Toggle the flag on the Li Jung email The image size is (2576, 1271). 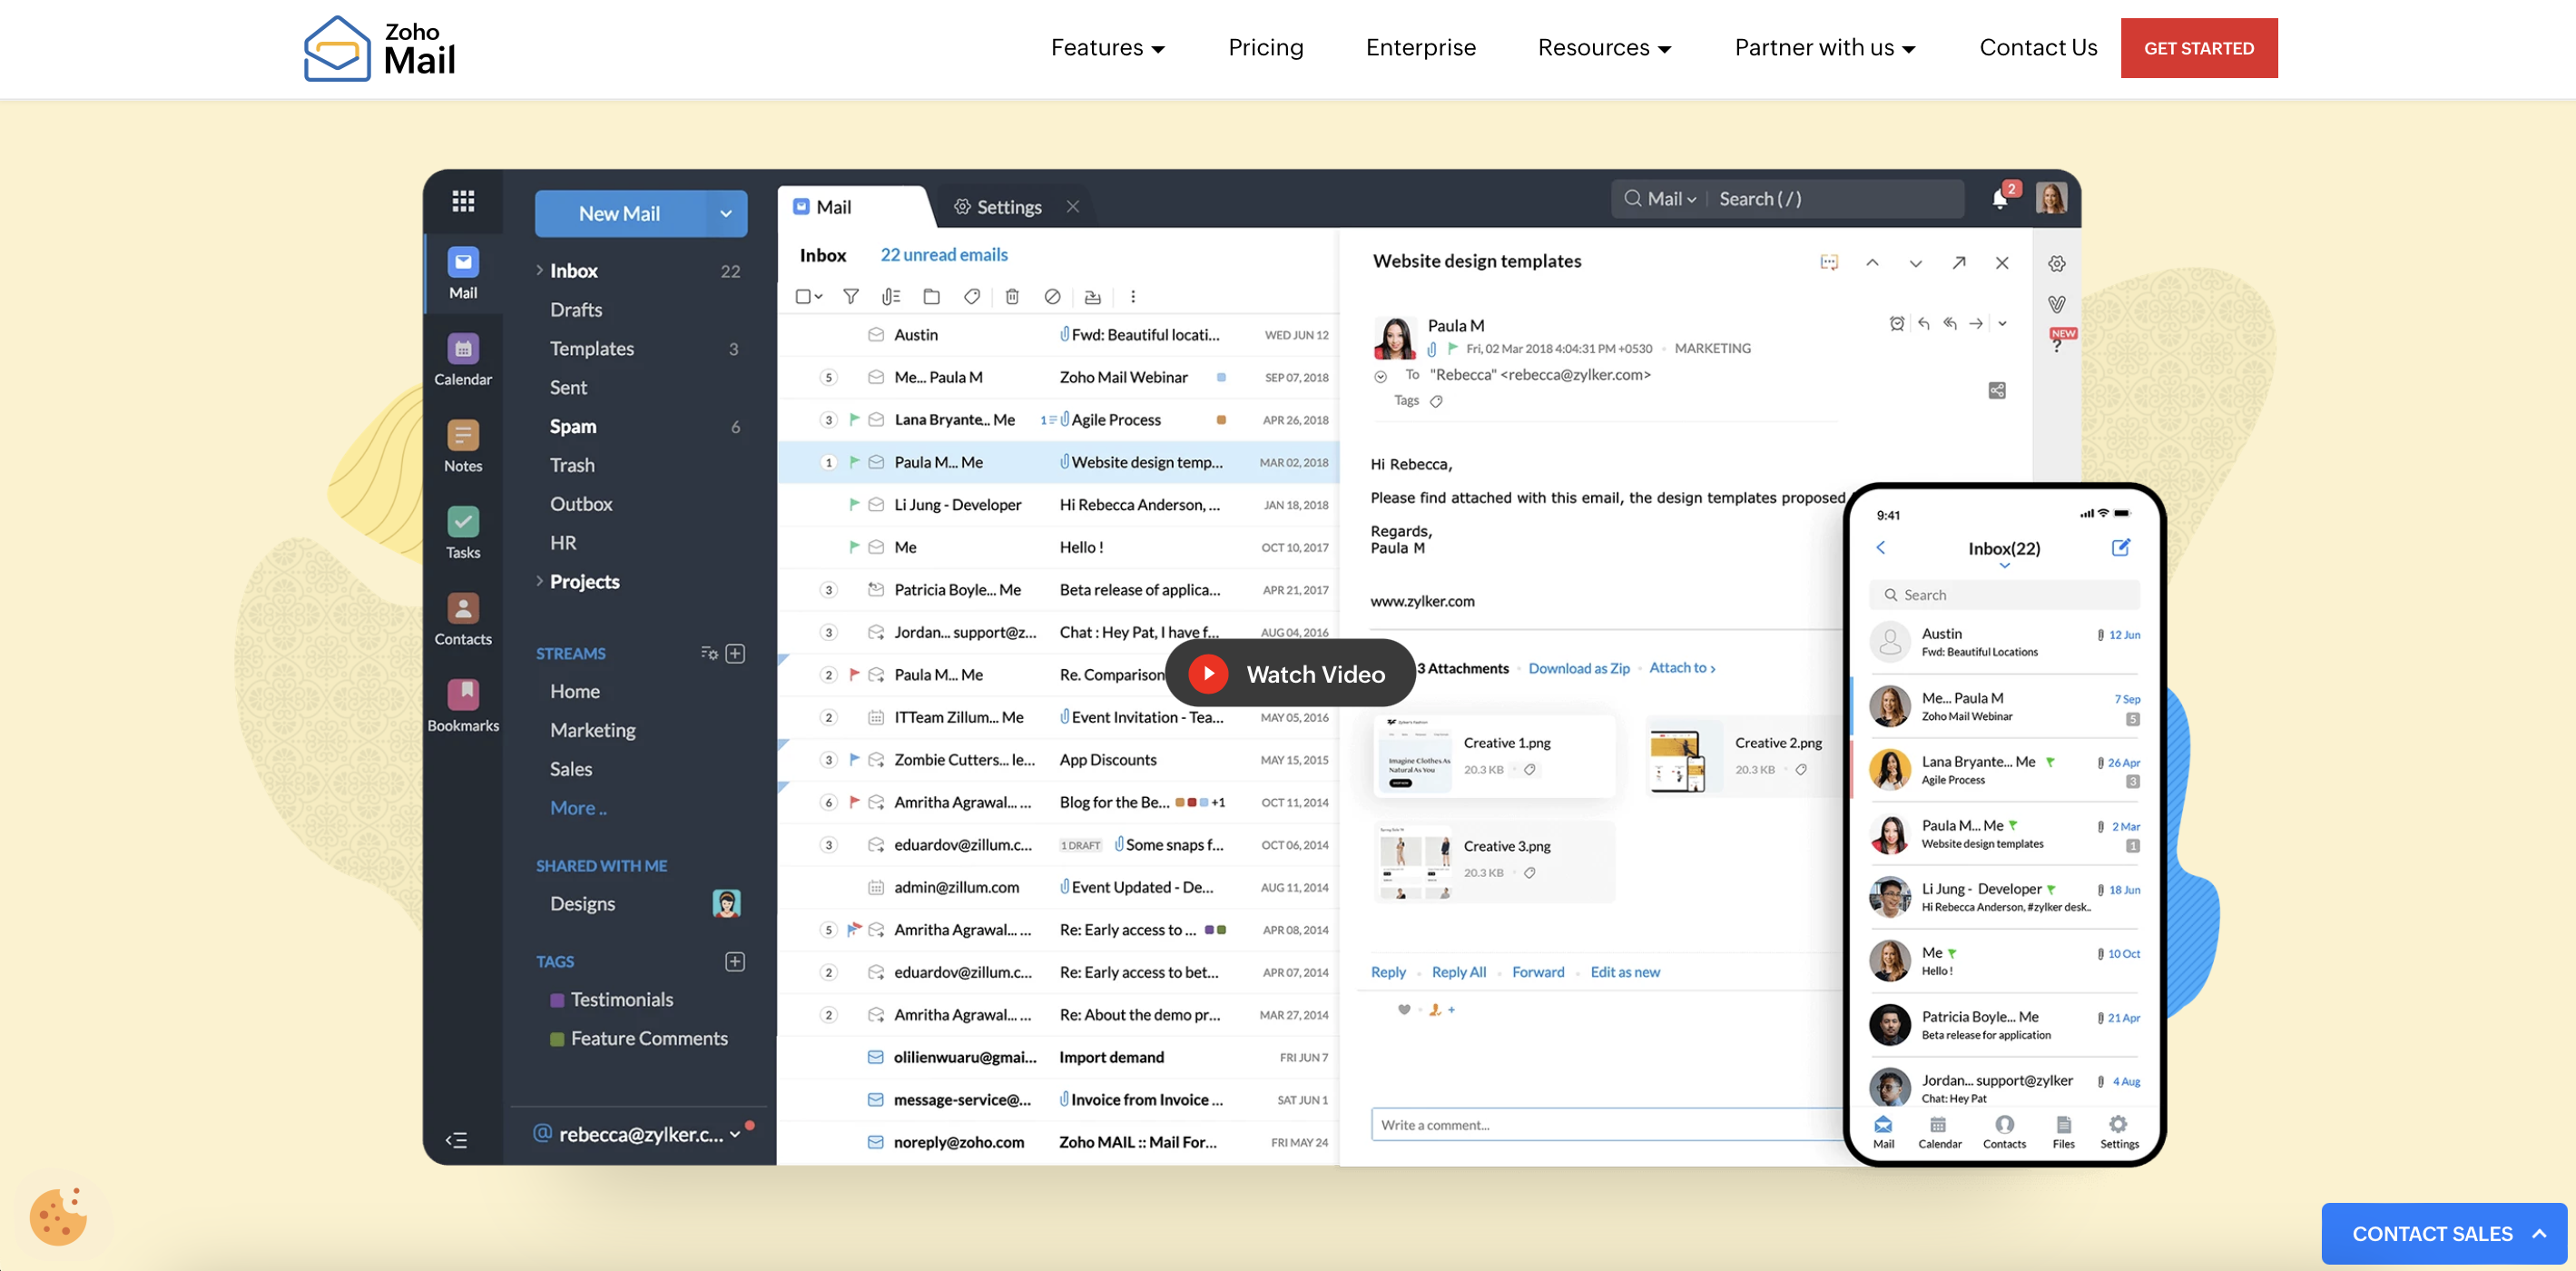click(x=854, y=505)
